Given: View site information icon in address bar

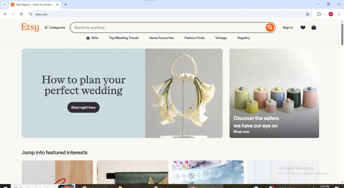Looking at the screenshot, I should click(x=31, y=14).
